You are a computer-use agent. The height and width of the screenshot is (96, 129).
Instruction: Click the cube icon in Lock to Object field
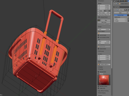coord(99,33)
